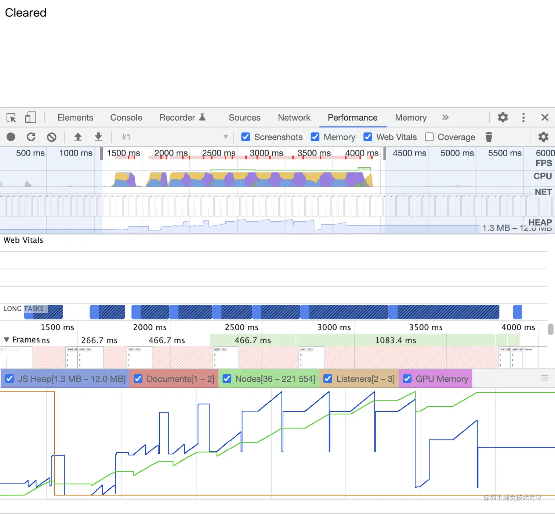Collapse the Frames track triangle
Screen dimensions: 555x514
point(6,340)
